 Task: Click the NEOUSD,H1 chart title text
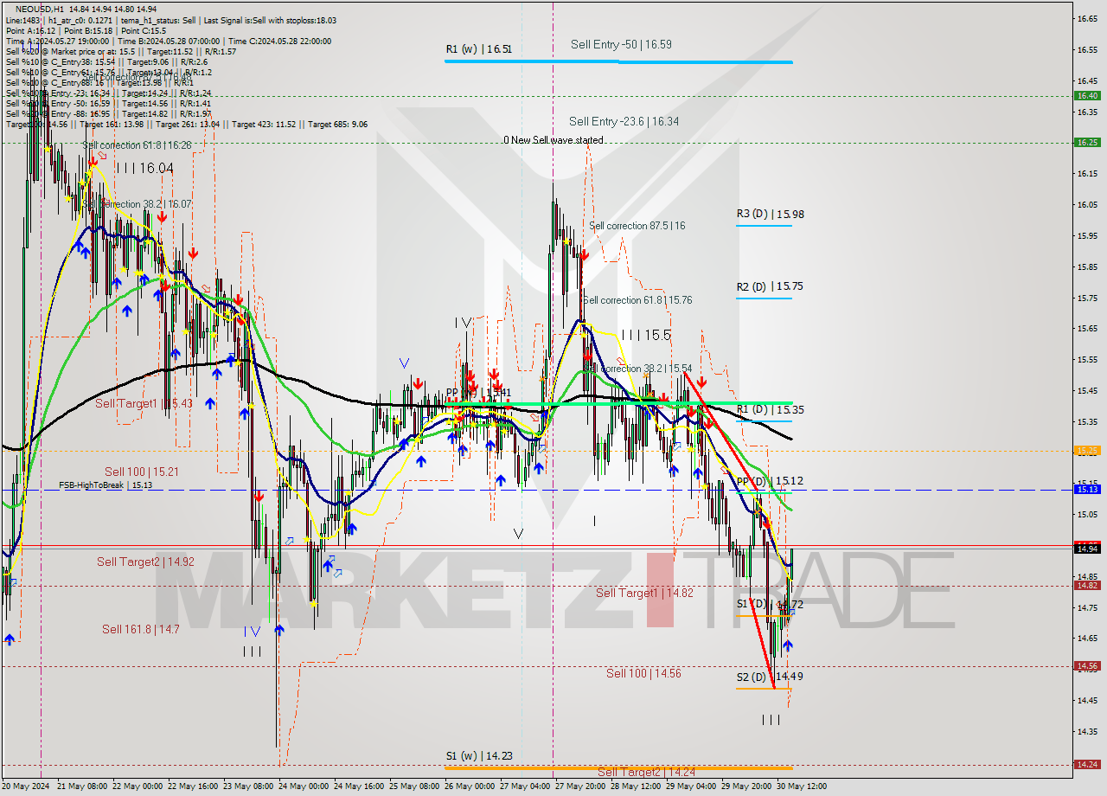coord(39,9)
